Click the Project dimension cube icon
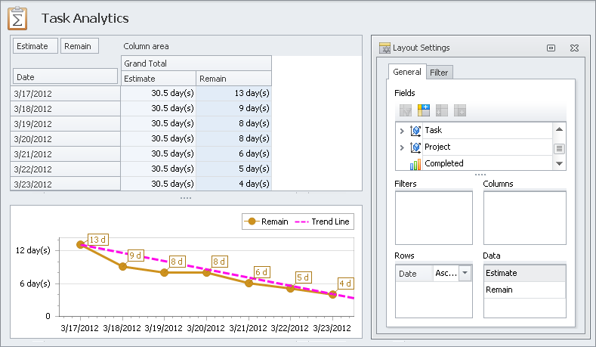The width and height of the screenshot is (596, 347). (415, 147)
